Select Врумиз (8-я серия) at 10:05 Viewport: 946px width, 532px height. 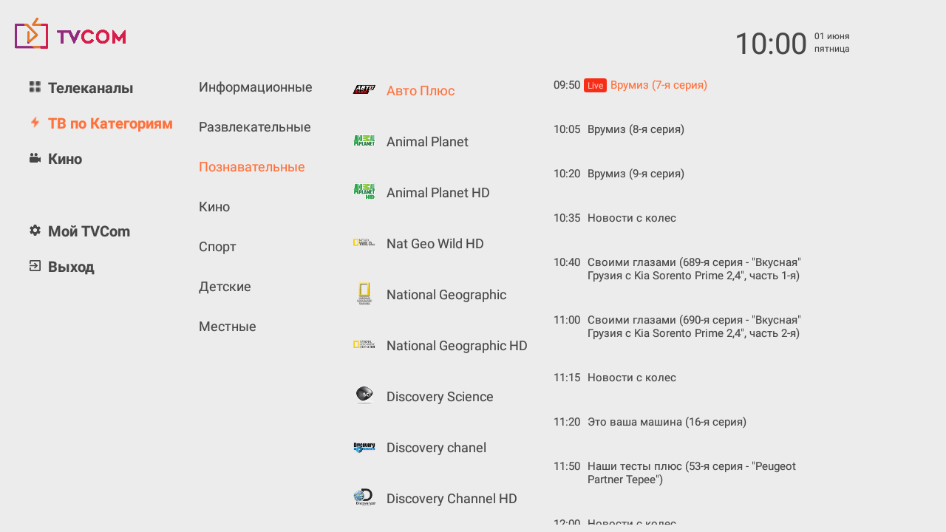click(x=636, y=129)
